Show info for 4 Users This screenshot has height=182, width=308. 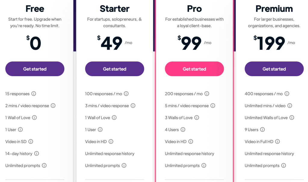point(183,130)
